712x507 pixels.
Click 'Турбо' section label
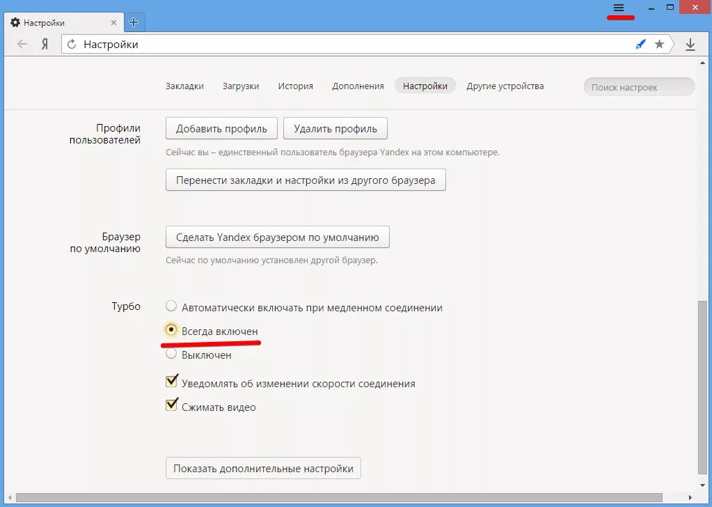(x=126, y=306)
